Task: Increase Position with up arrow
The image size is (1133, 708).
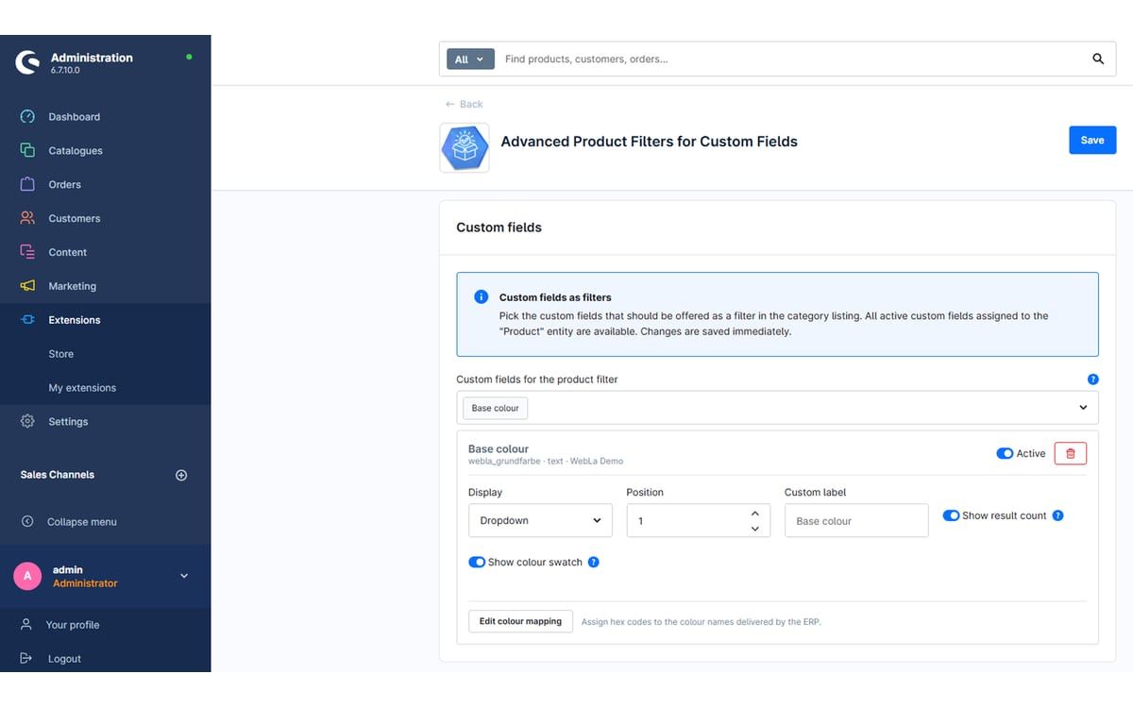Action: [x=754, y=514]
